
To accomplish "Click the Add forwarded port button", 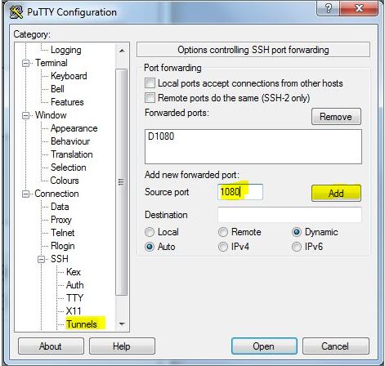I will click(336, 194).
